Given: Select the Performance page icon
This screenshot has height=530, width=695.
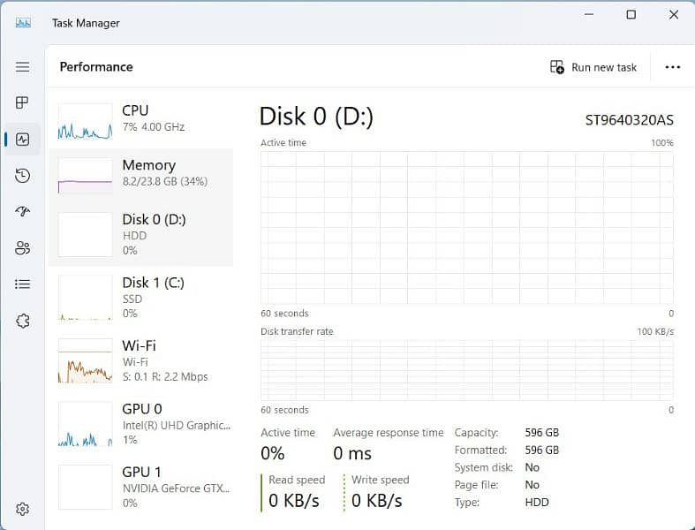Looking at the screenshot, I should (23, 140).
